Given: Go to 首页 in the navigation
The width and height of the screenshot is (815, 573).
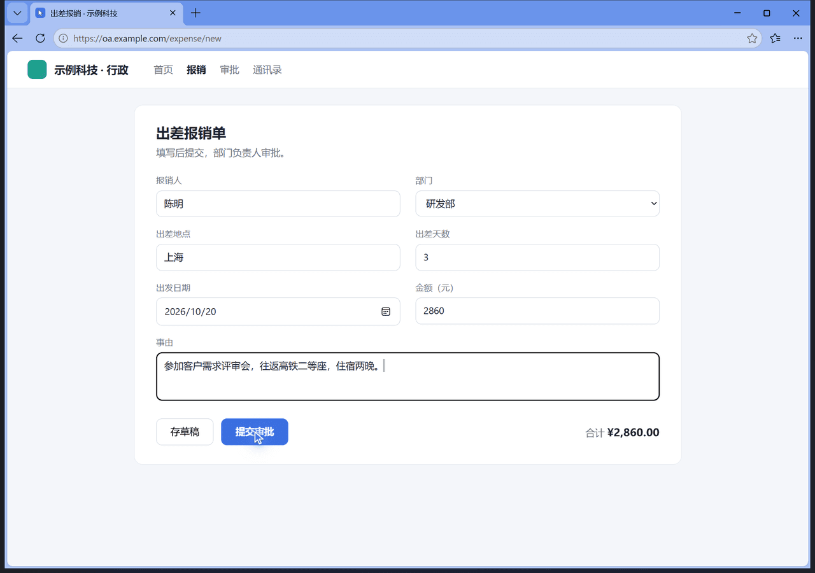Looking at the screenshot, I should click(x=163, y=70).
